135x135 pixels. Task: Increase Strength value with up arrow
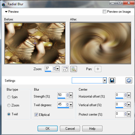point(67,94)
